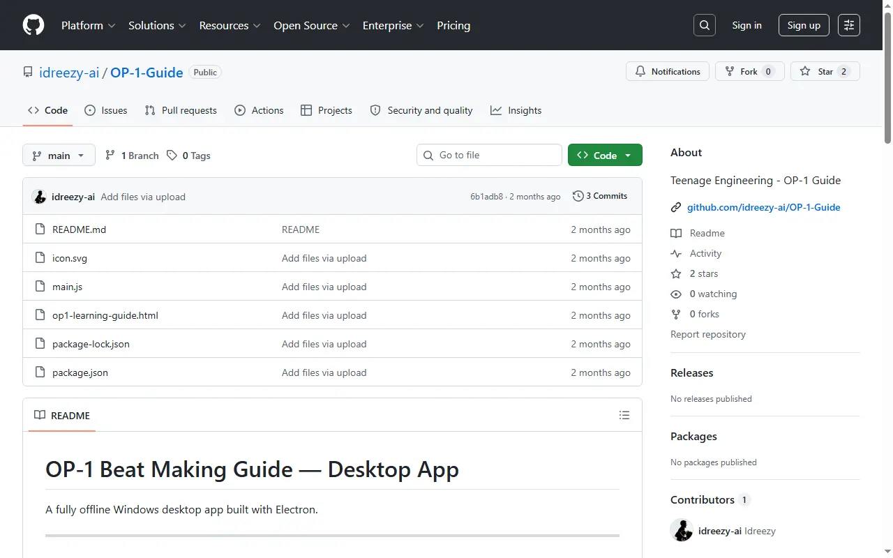Click the history clock icon near 3 Commits
This screenshot has width=893, height=558.
tap(578, 196)
